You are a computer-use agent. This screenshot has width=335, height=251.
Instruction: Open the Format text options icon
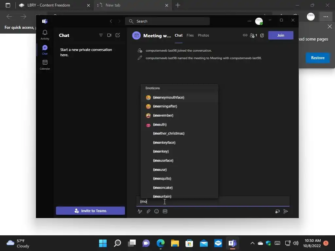pos(140,211)
